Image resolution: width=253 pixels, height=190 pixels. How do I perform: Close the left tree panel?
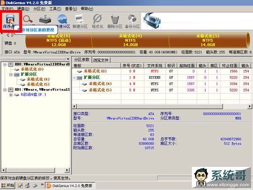point(68,59)
